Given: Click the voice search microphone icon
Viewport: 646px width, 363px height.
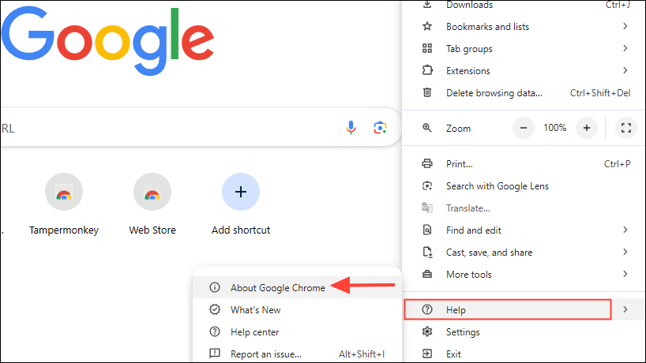Looking at the screenshot, I should [x=351, y=128].
